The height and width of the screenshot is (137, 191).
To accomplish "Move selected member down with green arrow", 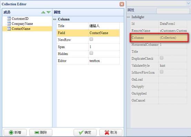I will point(49,12).
